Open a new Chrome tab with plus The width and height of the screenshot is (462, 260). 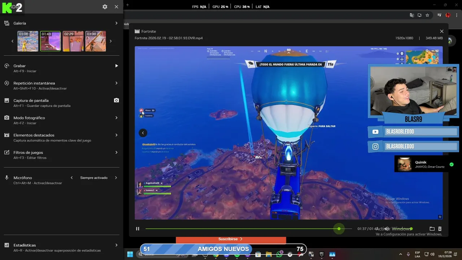(127, 5)
